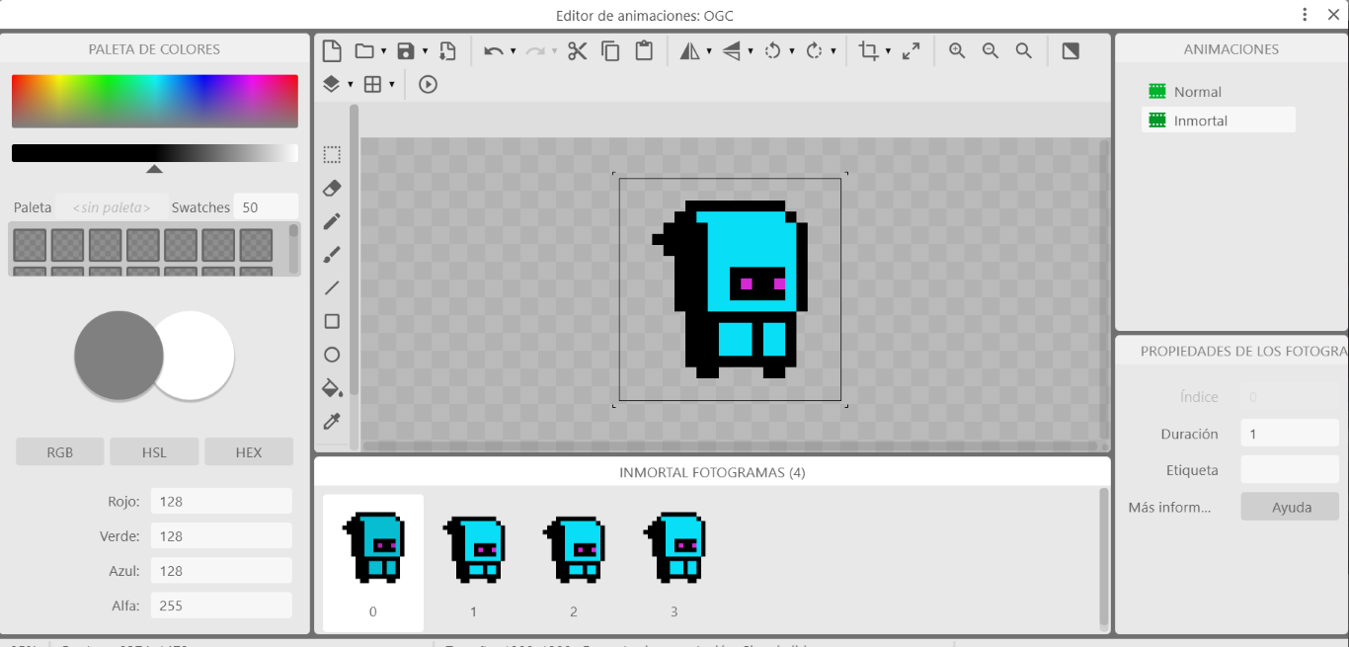Select the Paint bucket fill tool
The width and height of the screenshot is (1349, 647).
[332, 387]
